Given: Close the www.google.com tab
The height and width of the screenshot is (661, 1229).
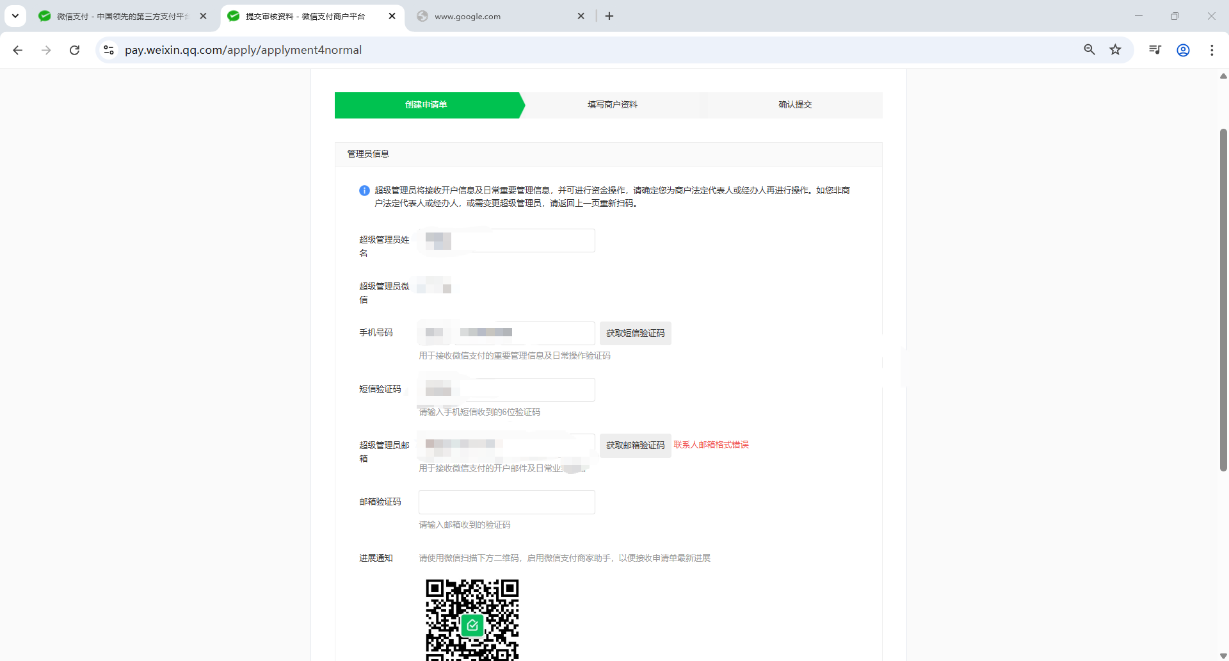Looking at the screenshot, I should [x=581, y=16].
